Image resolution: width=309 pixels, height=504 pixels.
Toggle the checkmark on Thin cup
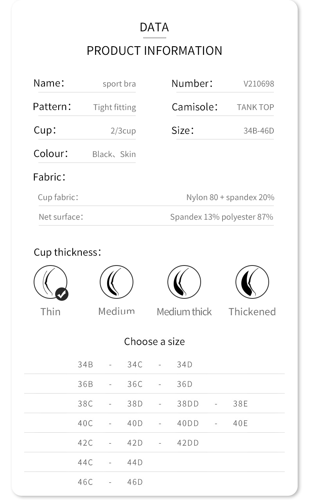(62, 294)
